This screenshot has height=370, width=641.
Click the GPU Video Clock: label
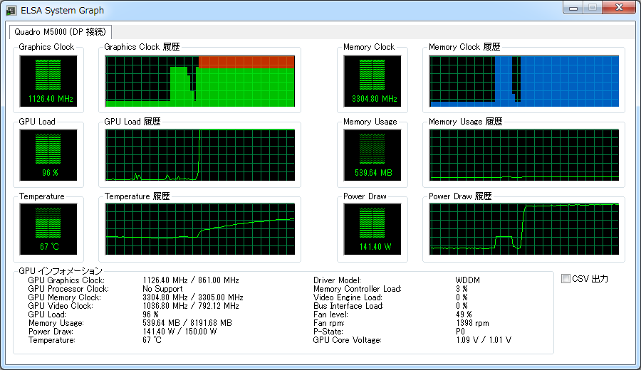[x=61, y=306]
